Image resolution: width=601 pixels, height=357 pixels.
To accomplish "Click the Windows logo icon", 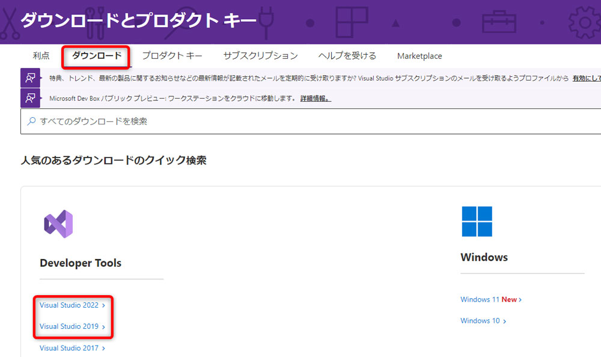I will [477, 222].
